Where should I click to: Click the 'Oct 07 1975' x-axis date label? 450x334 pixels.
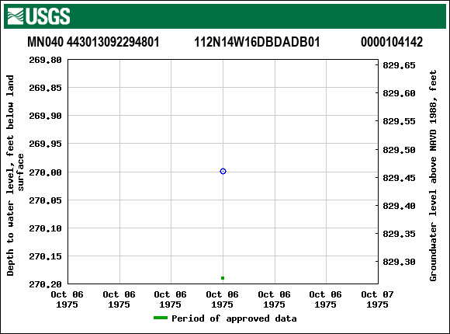(377, 299)
